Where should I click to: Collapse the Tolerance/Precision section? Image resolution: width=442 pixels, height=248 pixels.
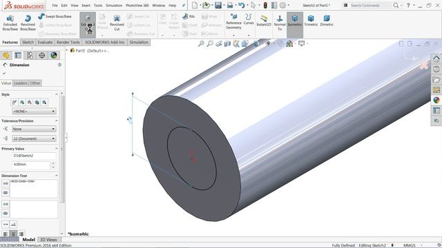(57, 121)
